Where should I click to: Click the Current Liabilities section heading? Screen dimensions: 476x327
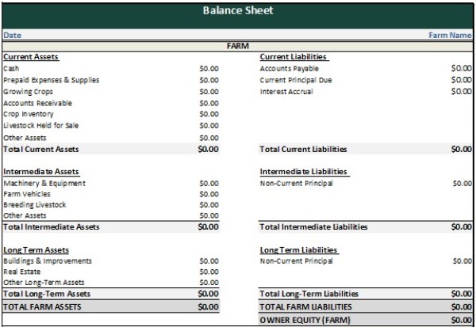[x=294, y=57]
